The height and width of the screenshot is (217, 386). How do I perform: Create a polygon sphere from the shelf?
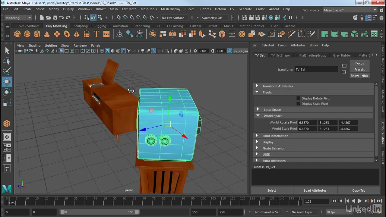tap(17, 34)
